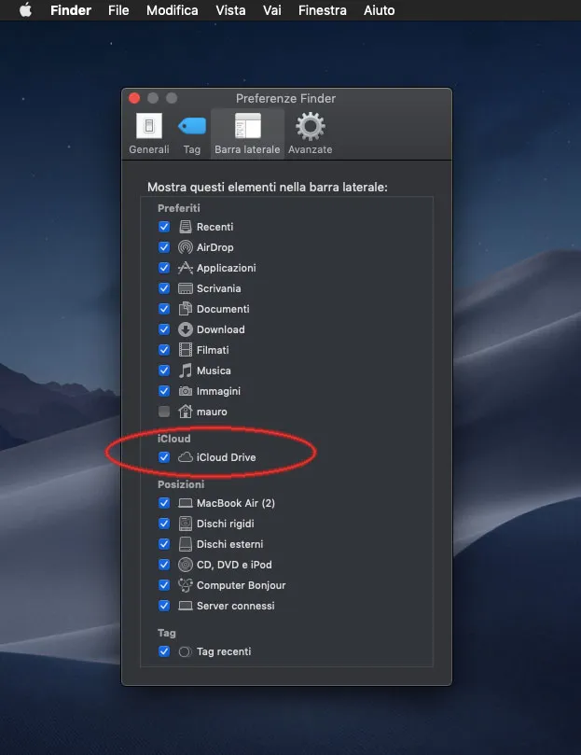This screenshot has height=755, width=581.
Task: Click the Recenti drawer icon
Action: (x=186, y=227)
